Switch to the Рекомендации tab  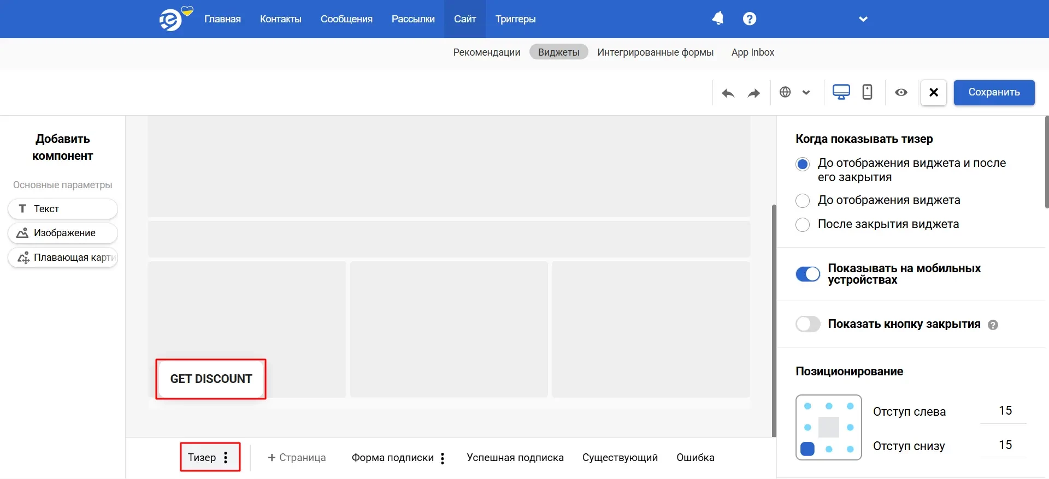click(486, 52)
